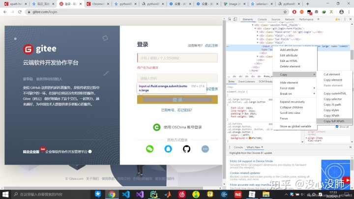Toggle the Show all checkbox
The image size is (354, 199).
coord(337,127)
